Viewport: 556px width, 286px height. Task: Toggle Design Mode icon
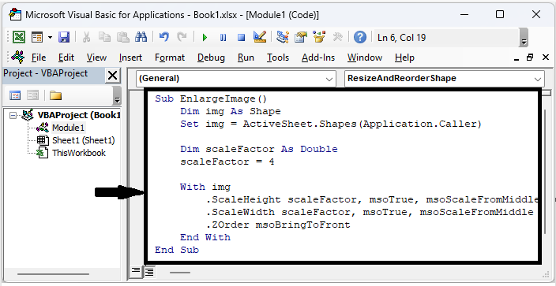(260, 37)
